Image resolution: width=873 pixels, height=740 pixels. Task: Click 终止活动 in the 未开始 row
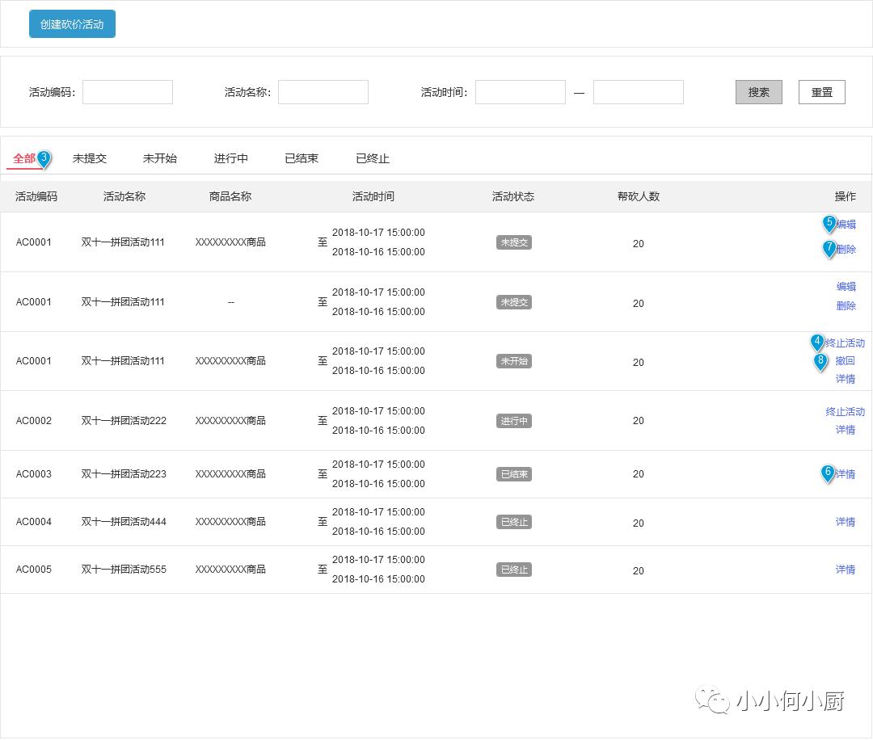pyautogui.click(x=845, y=343)
